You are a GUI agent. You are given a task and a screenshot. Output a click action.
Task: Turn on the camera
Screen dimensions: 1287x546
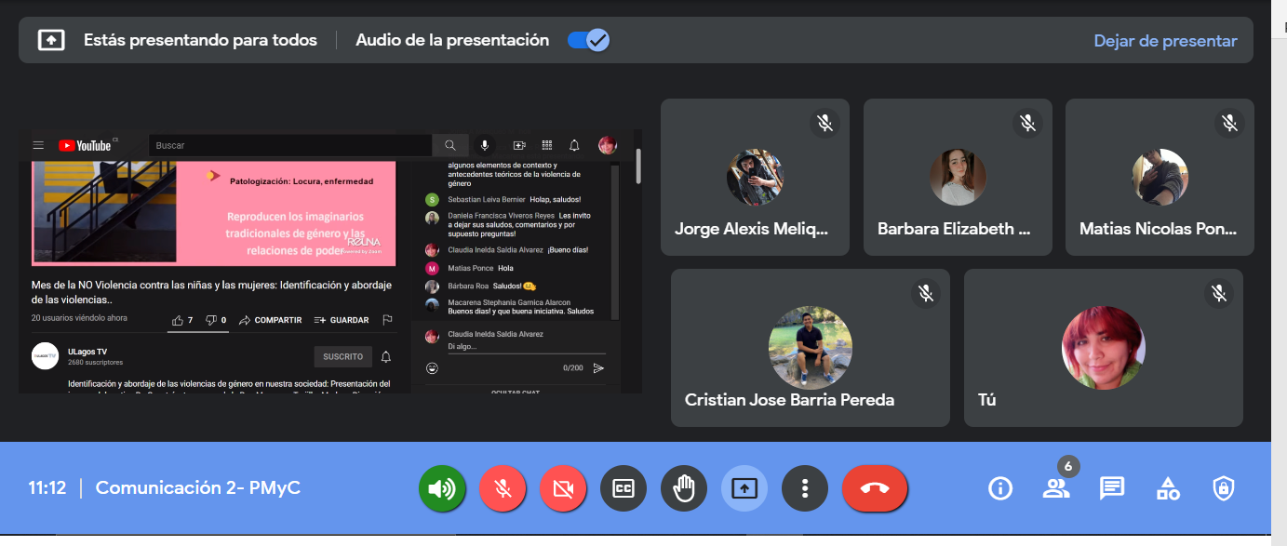pos(563,488)
